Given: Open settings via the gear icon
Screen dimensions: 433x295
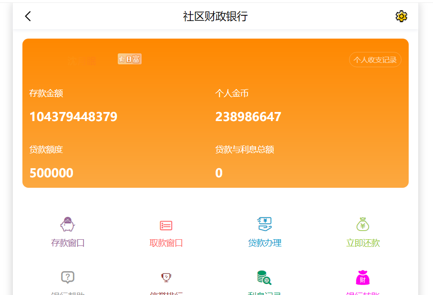Looking at the screenshot, I should coord(401,16).
